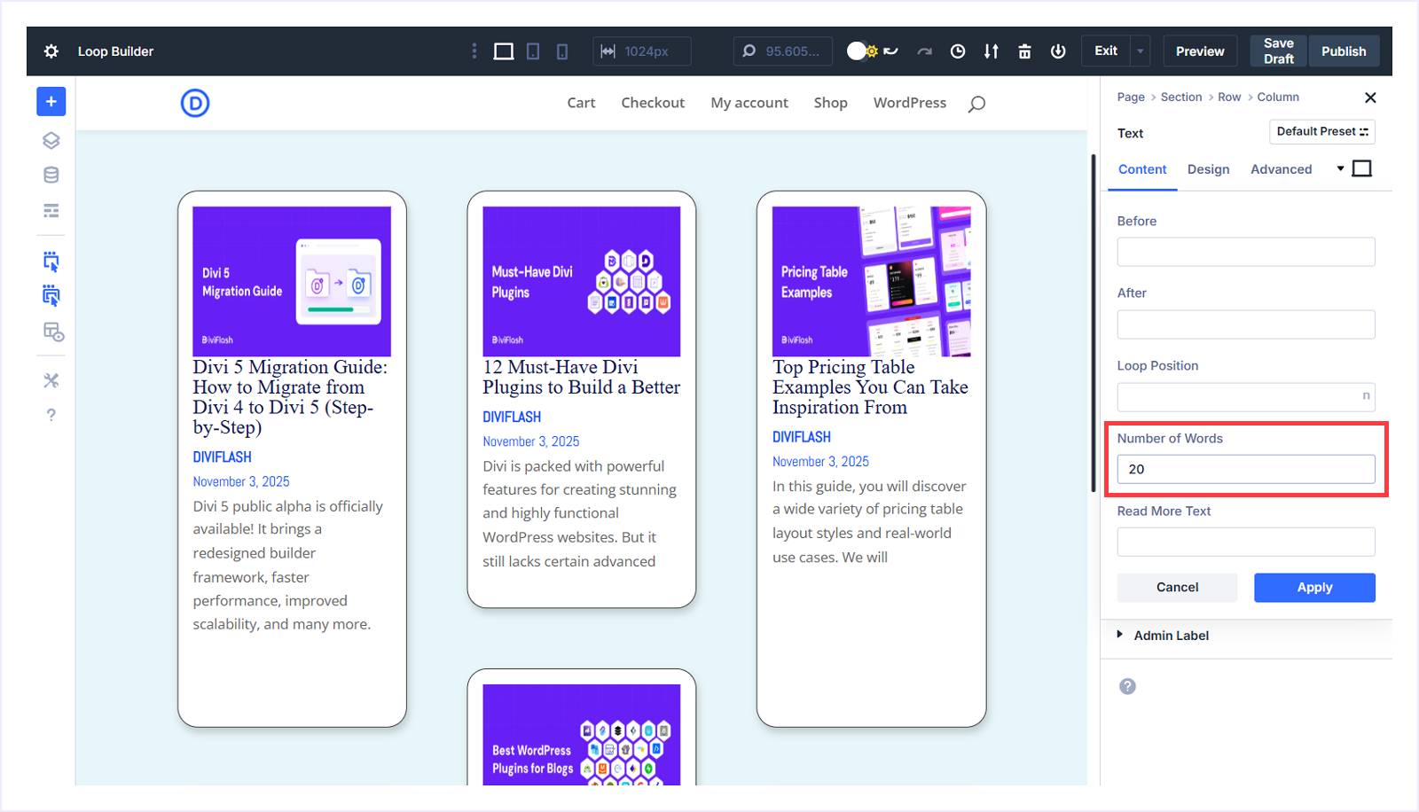Click the search magnifier in site header
This screenshot has width=1419, height=812.
click(976, 104)
